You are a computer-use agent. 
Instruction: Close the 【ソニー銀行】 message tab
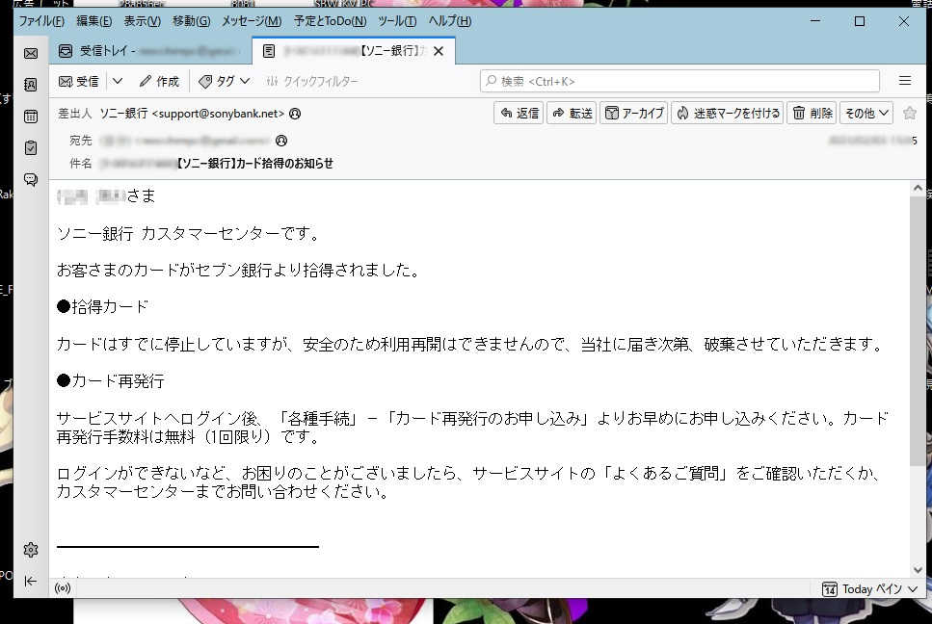439,51
